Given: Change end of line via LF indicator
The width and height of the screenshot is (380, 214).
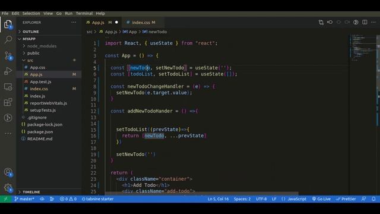Looking at the screenshot, I should (x=274, y=199).
